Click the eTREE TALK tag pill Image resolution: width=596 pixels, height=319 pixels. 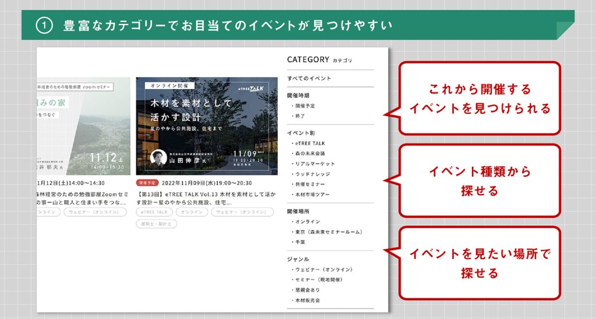[154, 212]
